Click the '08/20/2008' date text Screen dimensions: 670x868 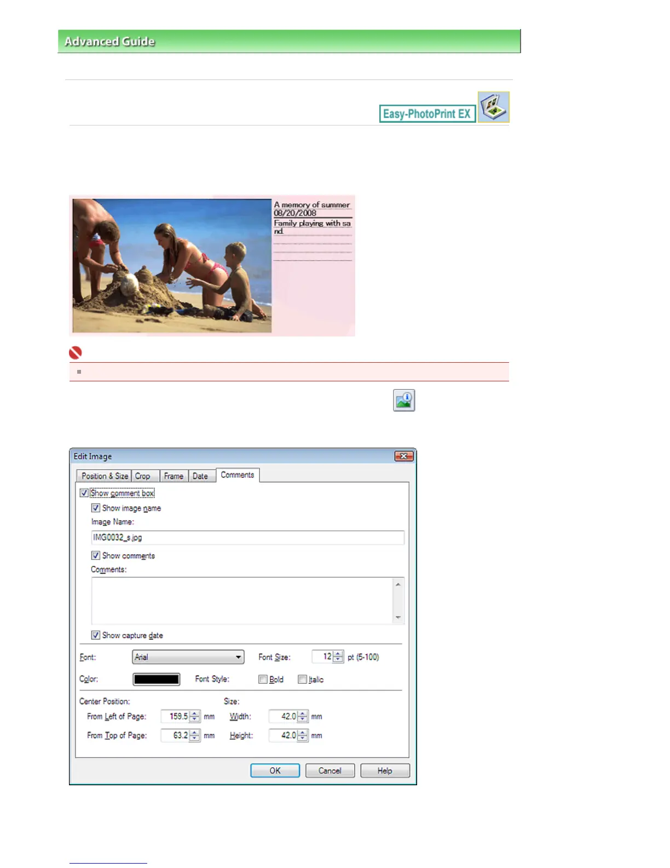pos(295,213)
